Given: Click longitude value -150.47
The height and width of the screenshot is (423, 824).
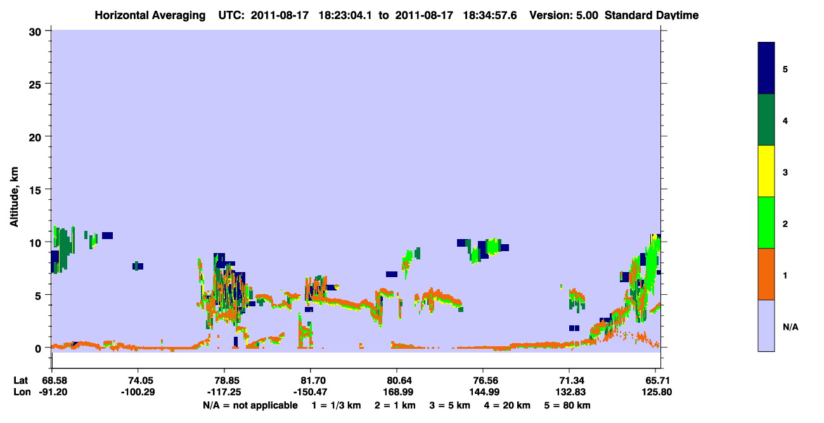Looking at the screenshot, I should click(311, 392).
